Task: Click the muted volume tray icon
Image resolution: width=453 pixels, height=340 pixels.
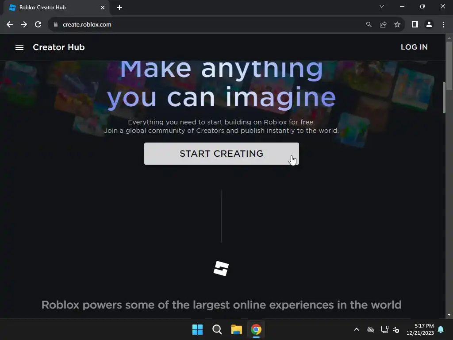Action: (x=396, y=329)
